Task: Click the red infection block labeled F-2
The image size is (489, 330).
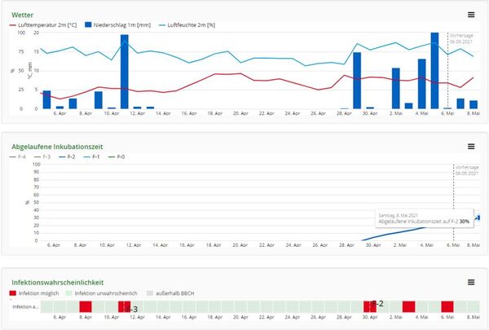Action: point(369,306)
